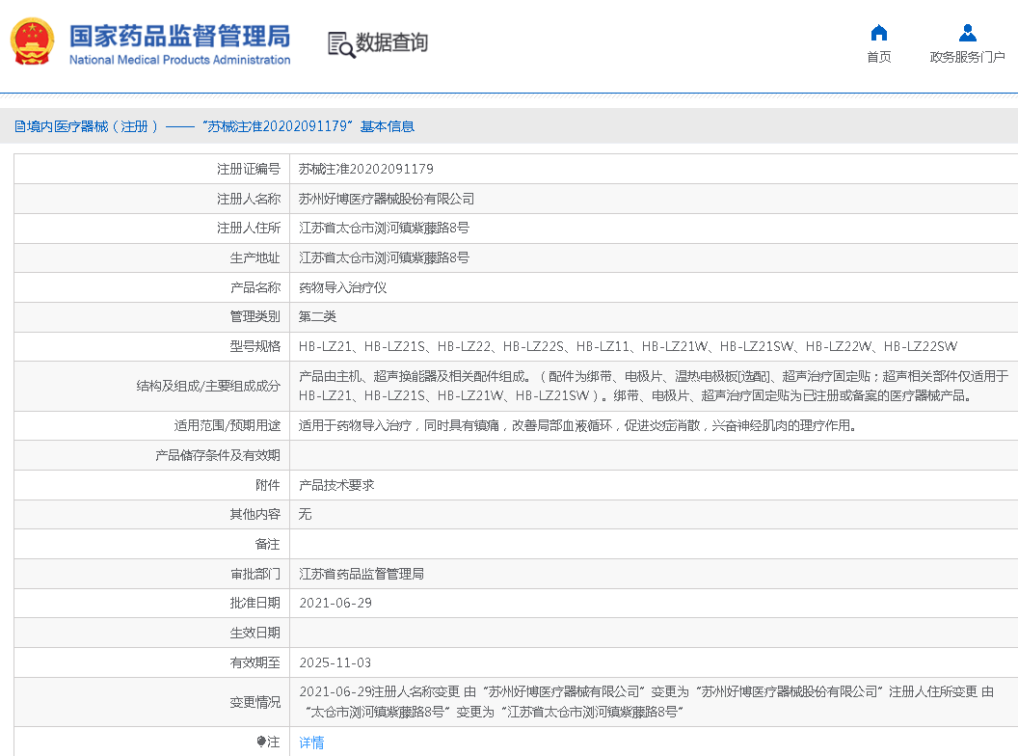Click the 数据查询 magnifier document icon
1018x756 pixels.
click(340, 44)
